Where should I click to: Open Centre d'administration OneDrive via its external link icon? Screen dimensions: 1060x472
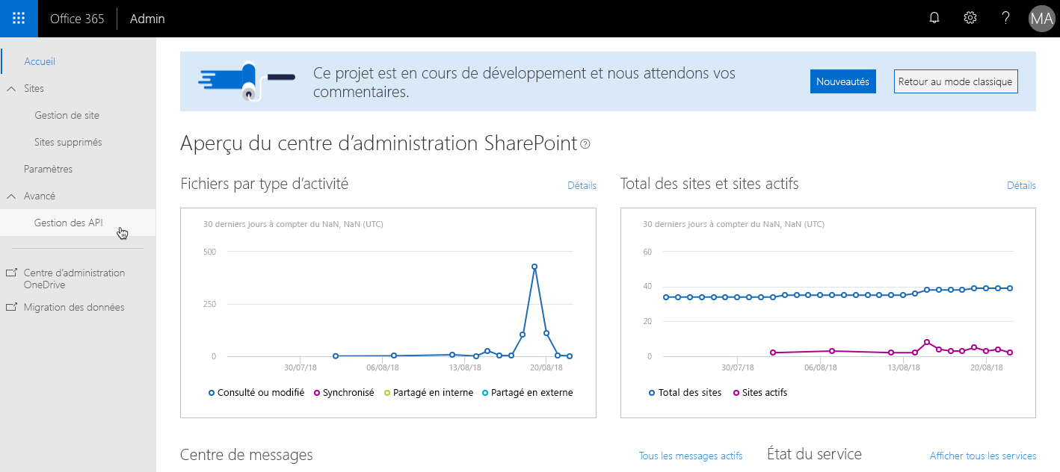12,273
